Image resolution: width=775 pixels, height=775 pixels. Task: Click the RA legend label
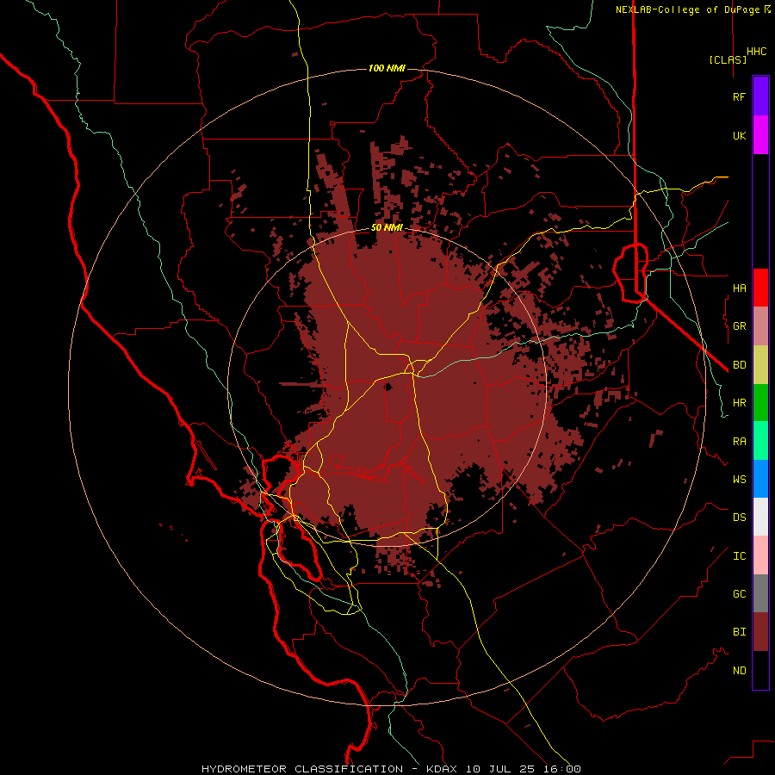tap(739, 441)
